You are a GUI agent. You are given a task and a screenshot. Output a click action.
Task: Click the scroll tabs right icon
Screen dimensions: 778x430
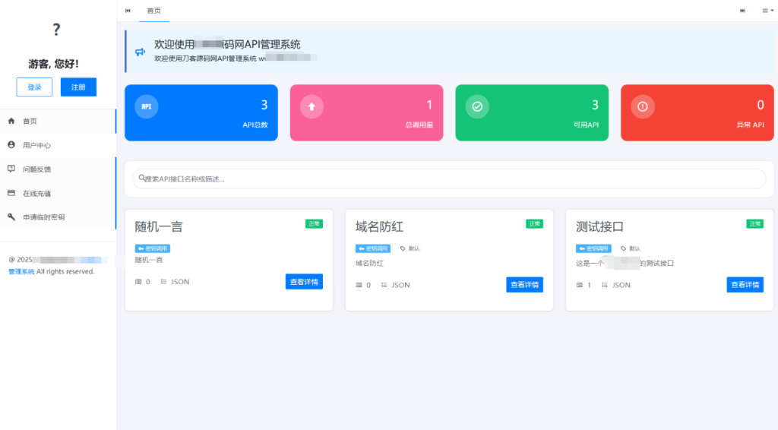(x=743, y=11)
